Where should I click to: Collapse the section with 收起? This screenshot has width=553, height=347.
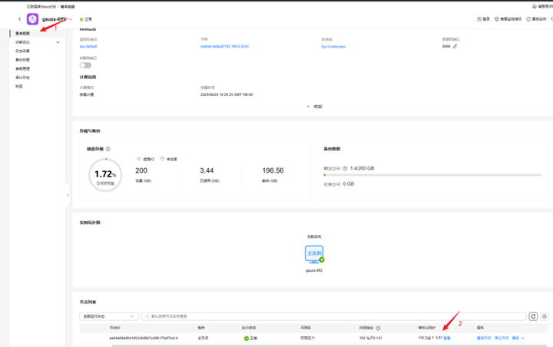[x=314, y=107]
